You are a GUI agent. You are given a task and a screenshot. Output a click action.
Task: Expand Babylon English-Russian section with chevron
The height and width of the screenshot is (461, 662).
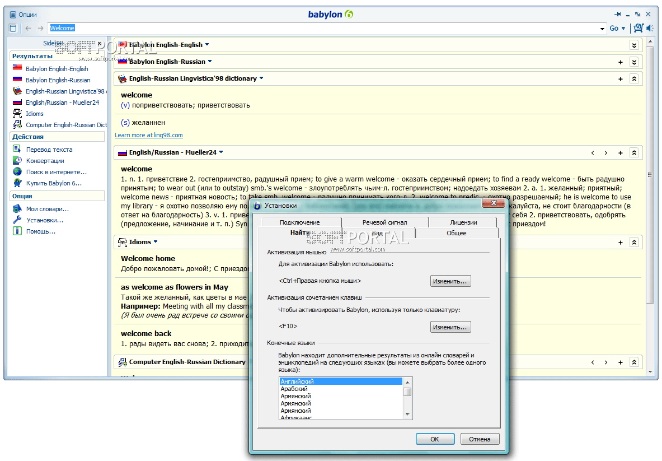pos(634,62)
